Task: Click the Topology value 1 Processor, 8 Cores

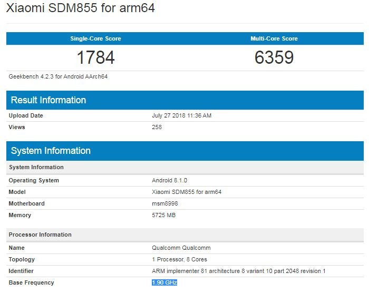Action: [179, 259]
